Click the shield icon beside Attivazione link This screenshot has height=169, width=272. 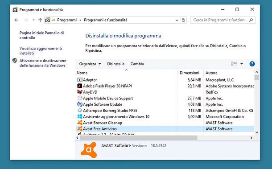[x=15, y=61]
